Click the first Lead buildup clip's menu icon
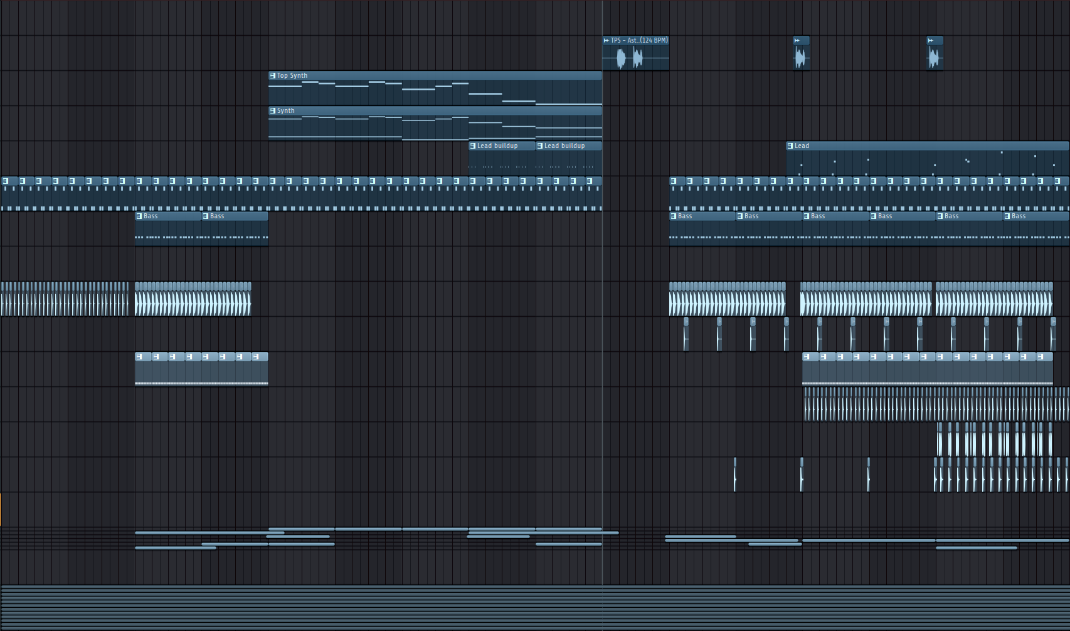This screenshot has width=1070, height=631. pyautogui.click(x=473, y=146)
